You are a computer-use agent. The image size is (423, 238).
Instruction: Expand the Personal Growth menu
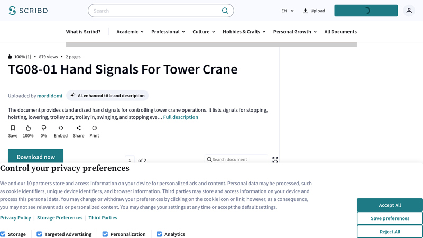point(295,32)
